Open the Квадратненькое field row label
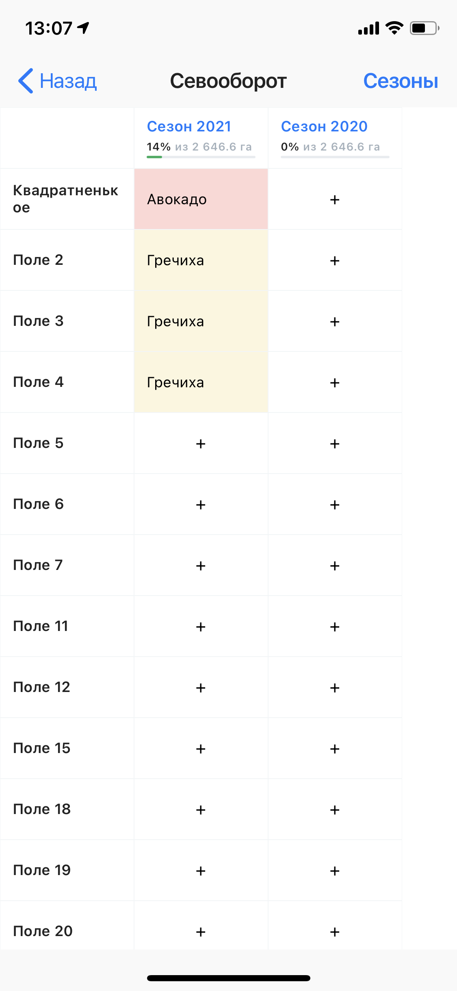The image size is (457, 991). [67, 199]
